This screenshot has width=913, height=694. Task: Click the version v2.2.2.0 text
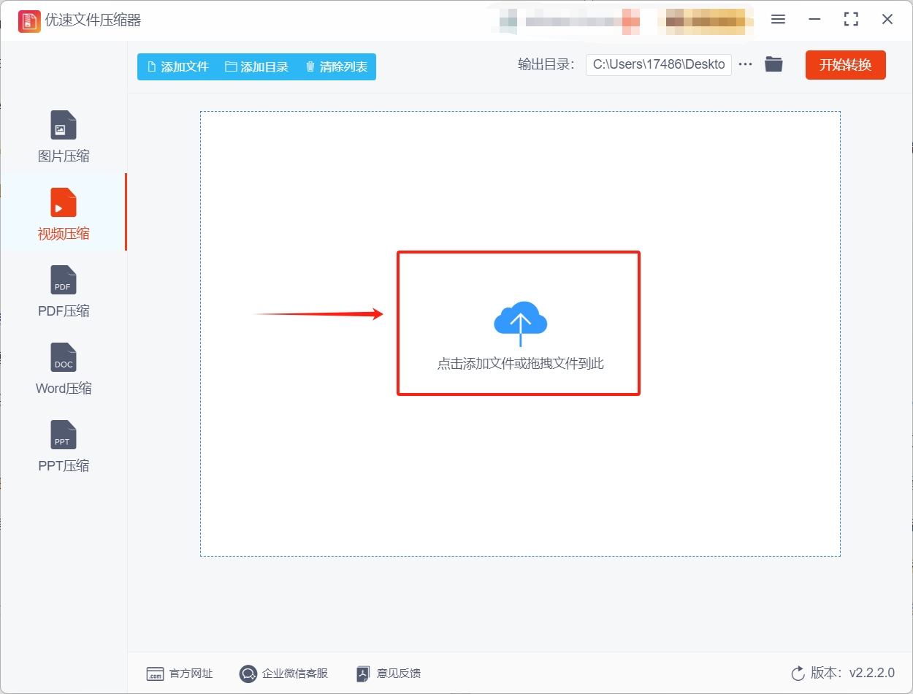[x=872, y=673]
